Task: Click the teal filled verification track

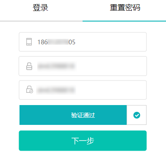Action: tap(73, 115)
